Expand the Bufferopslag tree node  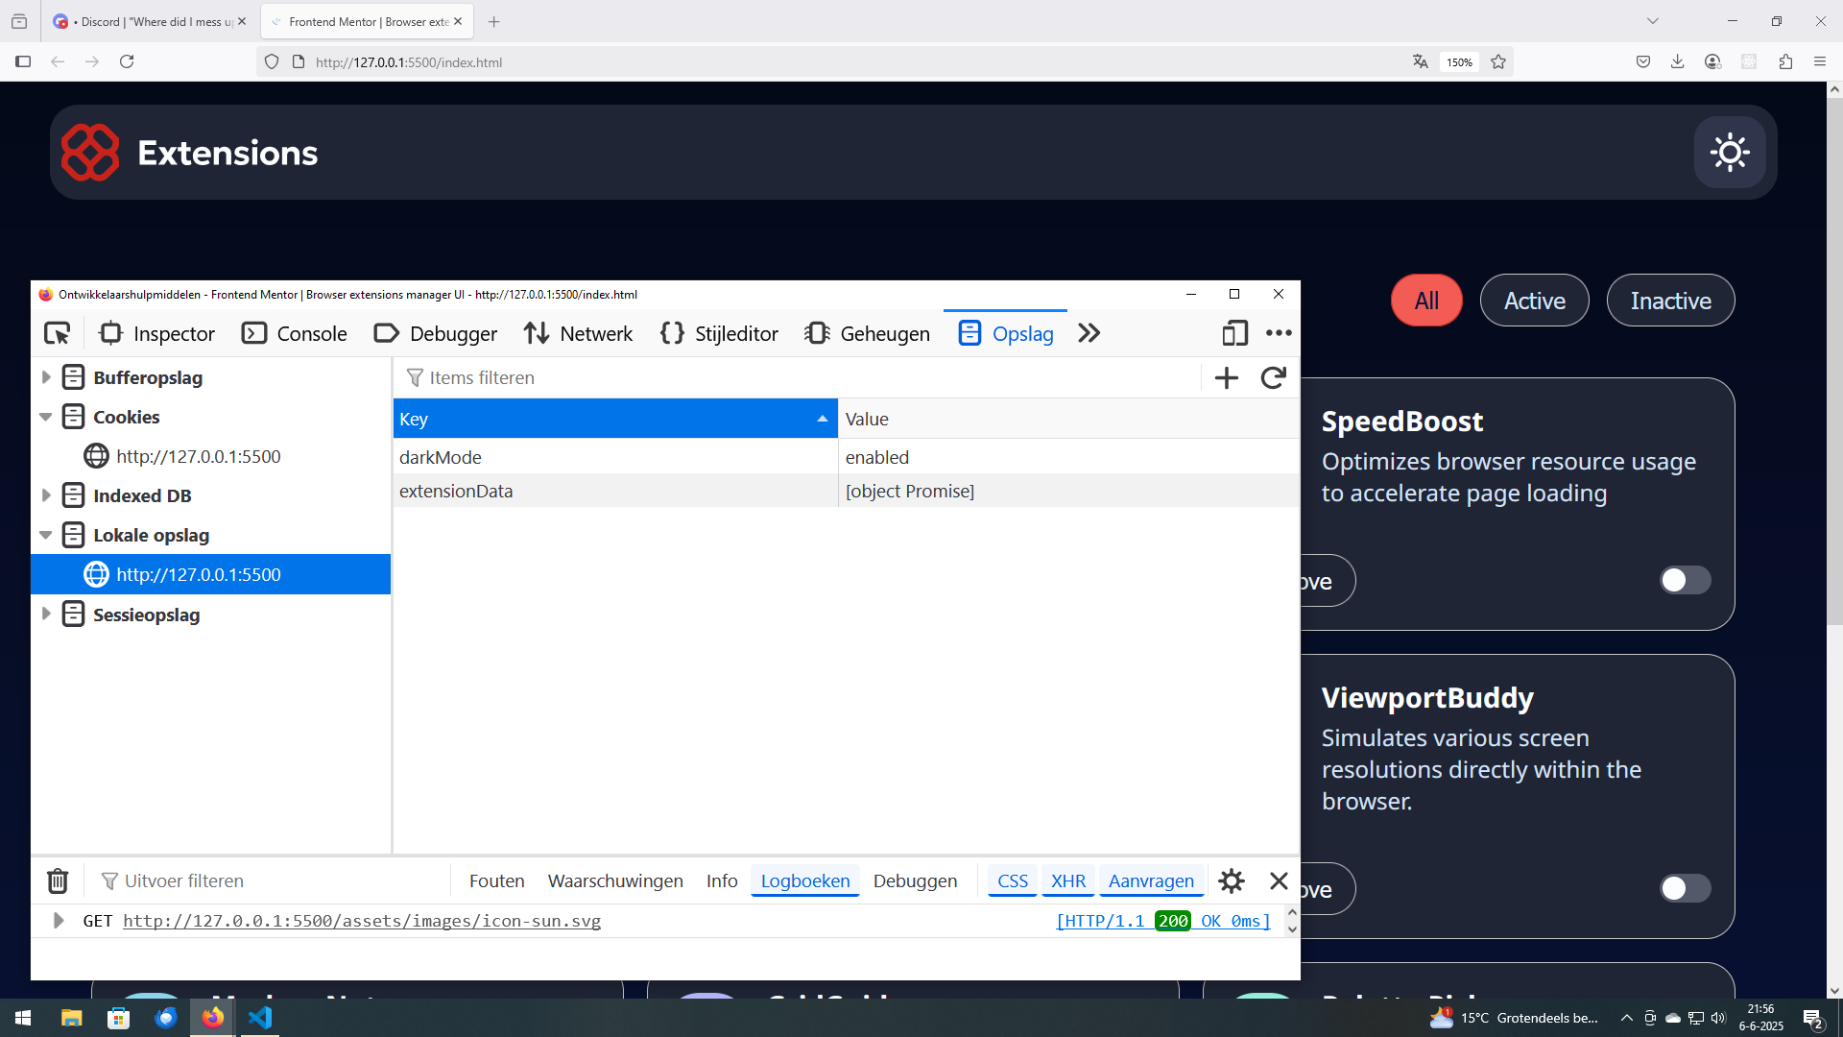[x=45, y=377]
